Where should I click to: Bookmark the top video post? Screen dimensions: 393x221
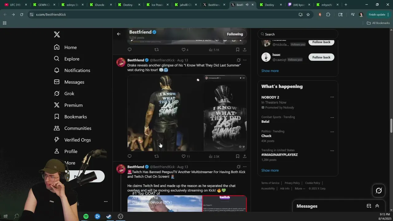coord(237,50)
